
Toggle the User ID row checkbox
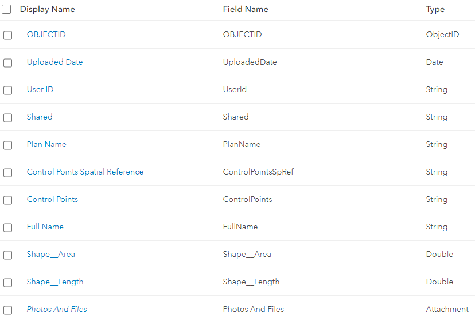pos(7,90)
